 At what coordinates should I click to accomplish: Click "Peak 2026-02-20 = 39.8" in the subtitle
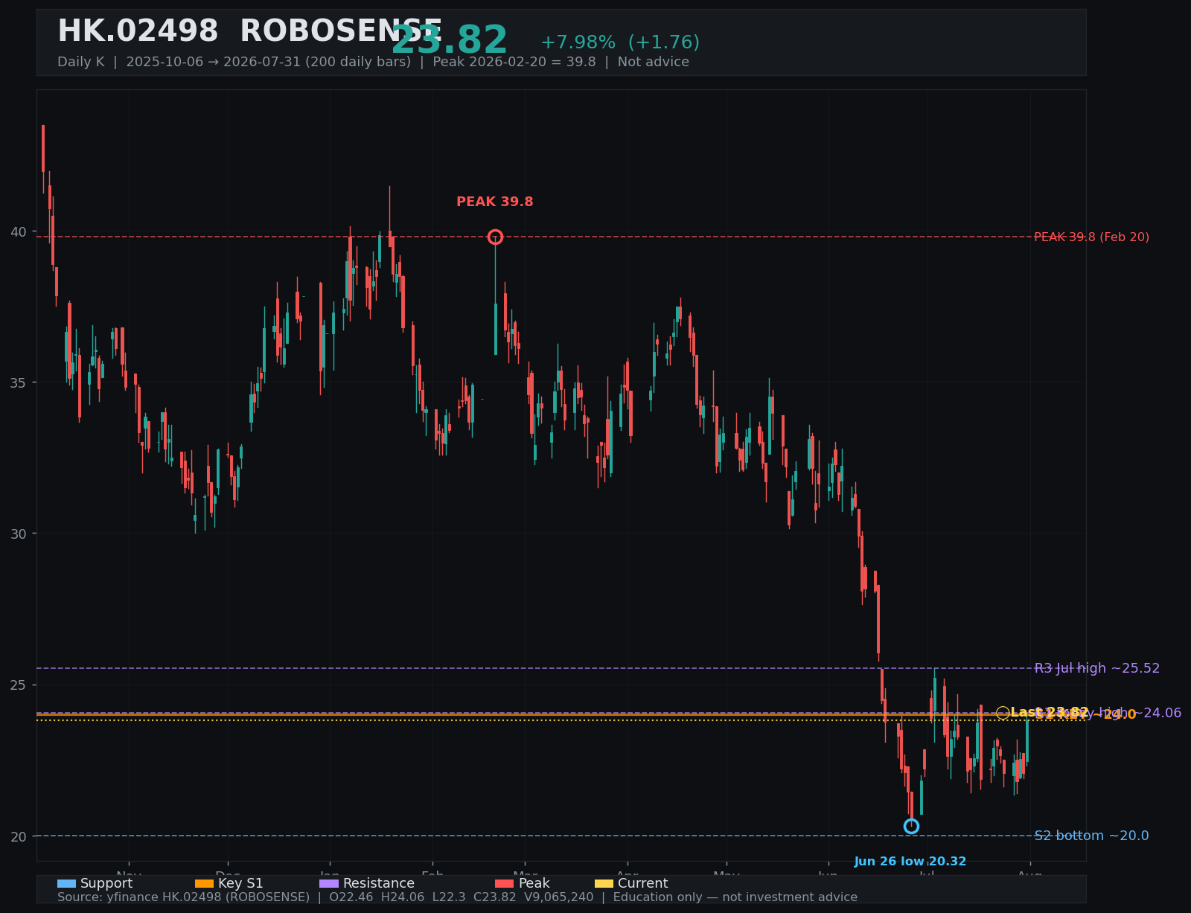pyautogui.click(x=514, y=63)
